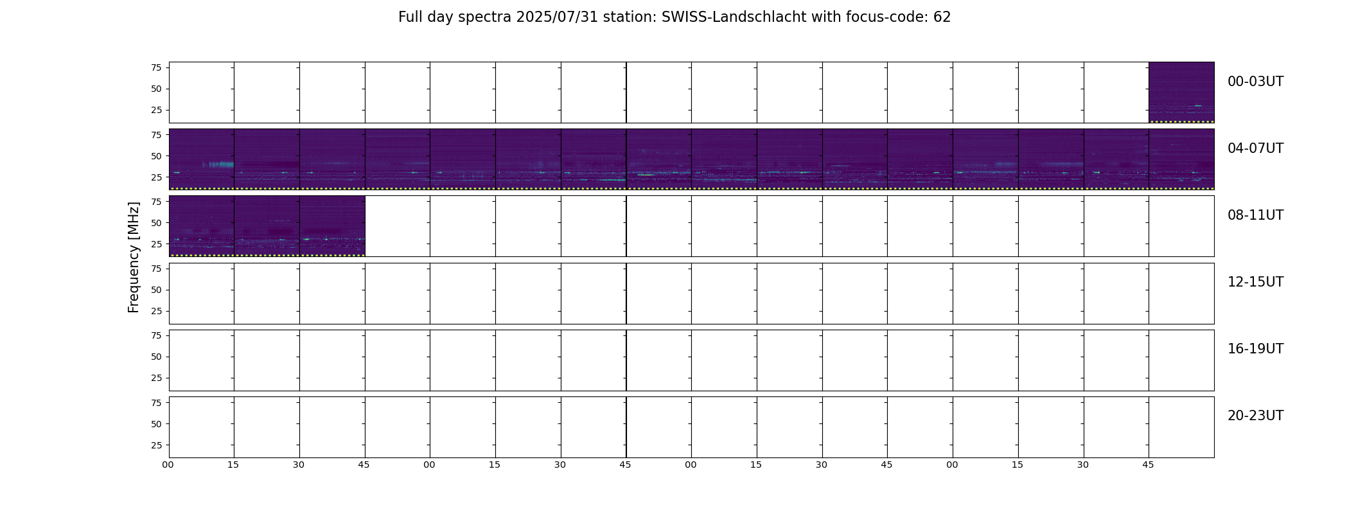Click the '50' tick label in the 08-11UT row

156,222
